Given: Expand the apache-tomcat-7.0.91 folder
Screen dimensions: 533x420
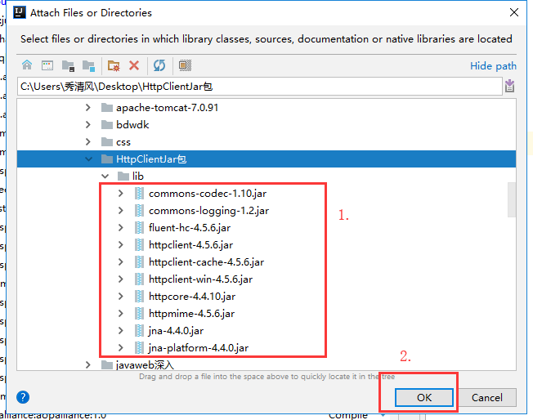Looking at the screenshot, I should 88,108.
